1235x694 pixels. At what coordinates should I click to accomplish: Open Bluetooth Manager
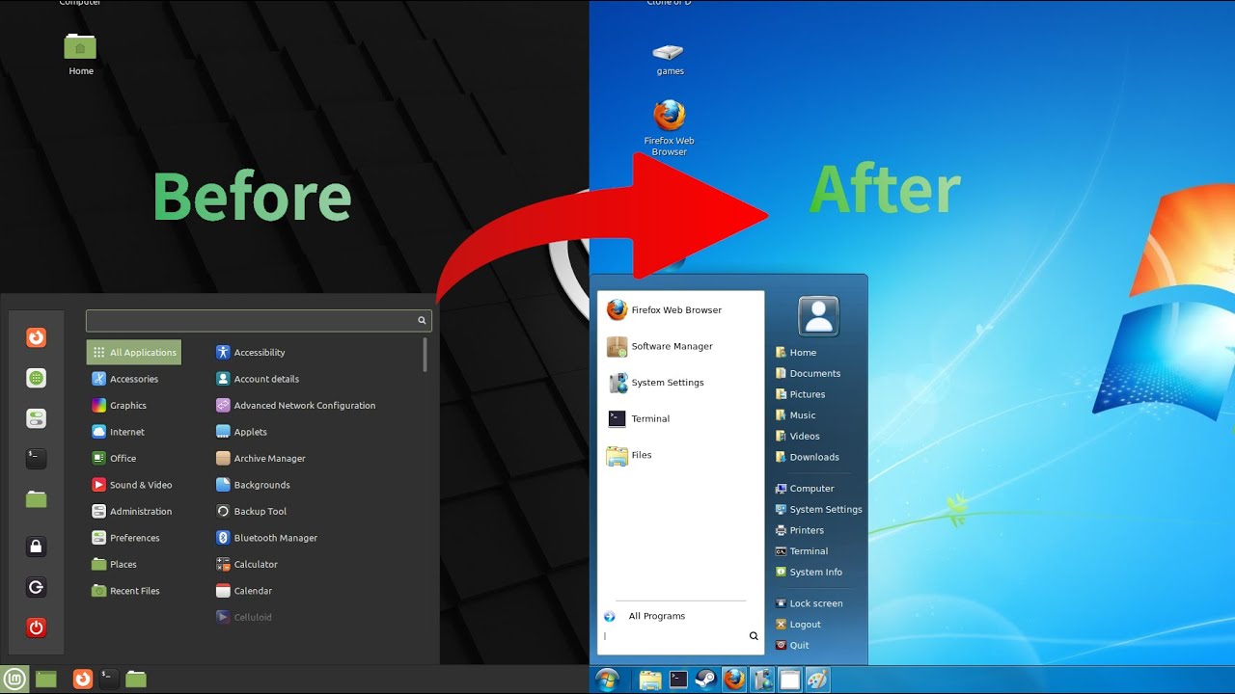click(x=266, y=538)
